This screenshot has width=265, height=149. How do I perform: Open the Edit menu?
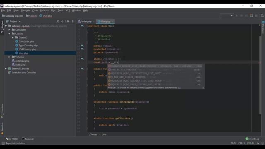9,10
